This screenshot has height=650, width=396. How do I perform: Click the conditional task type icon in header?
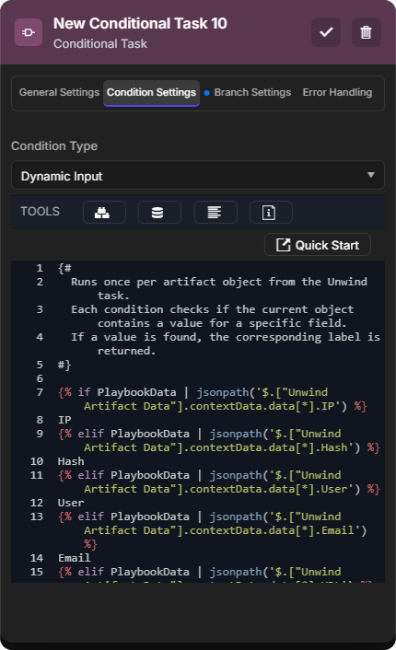point(29,32)
